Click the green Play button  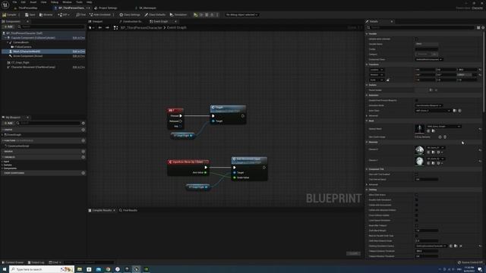[x=196, y=14]
